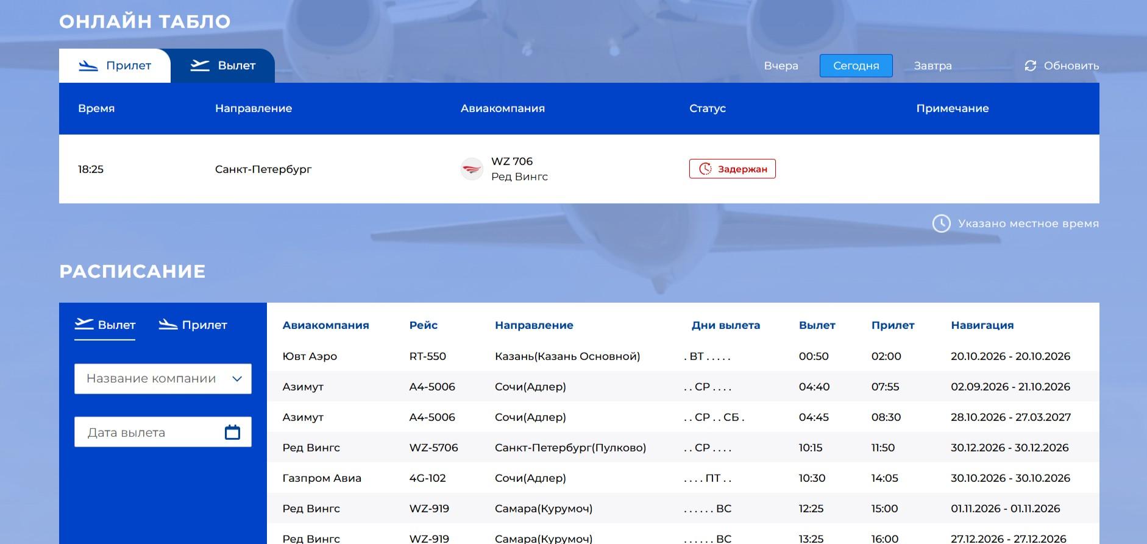
Task: Click Санкт-Петербург(Пулково) destination
Action: pos(570,448)
